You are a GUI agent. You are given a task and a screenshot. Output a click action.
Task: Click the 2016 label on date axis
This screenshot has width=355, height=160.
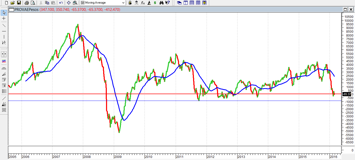pos(333,157)
